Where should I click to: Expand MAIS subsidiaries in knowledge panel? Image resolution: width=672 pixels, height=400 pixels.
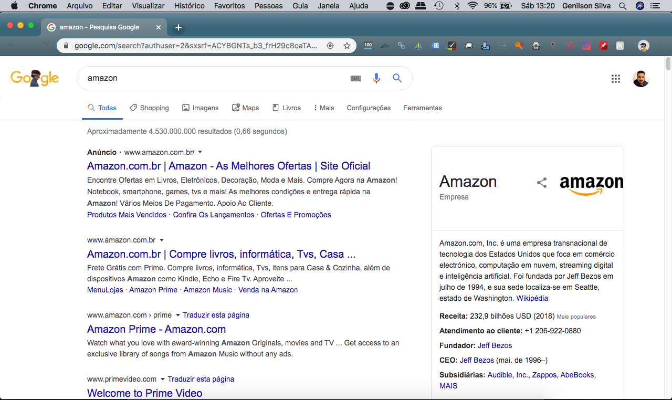(448, 386)
